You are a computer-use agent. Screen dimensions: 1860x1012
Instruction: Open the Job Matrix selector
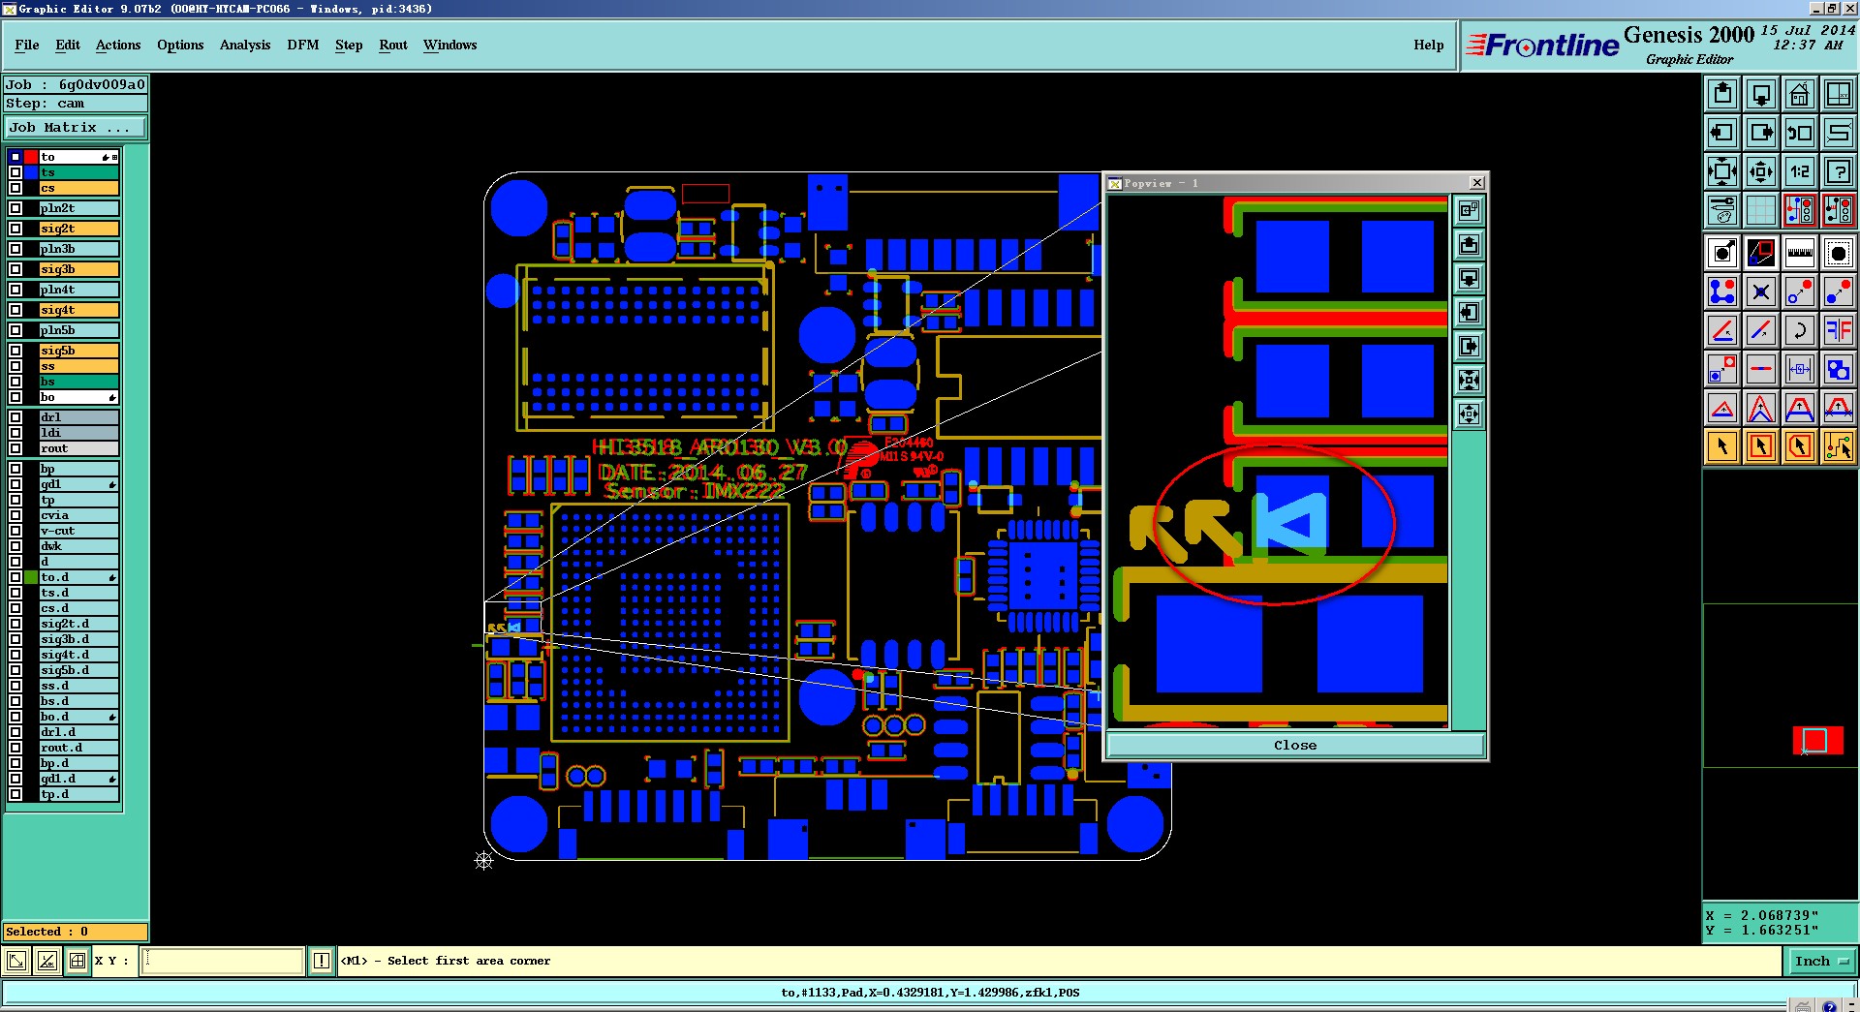coord(76,128)
